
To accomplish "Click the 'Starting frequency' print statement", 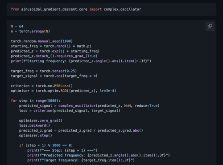I will pos(81,61).
